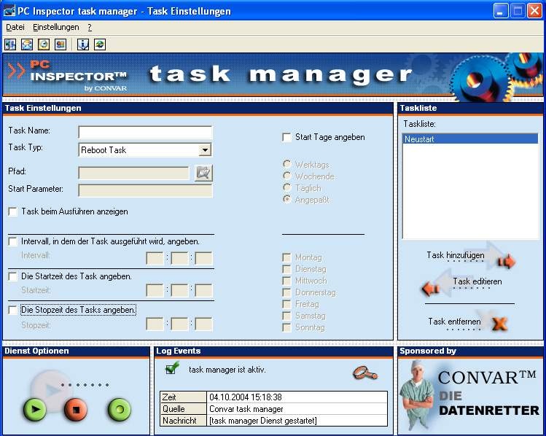Click the Quelle value 'Convar task manager'
546x436 pixels.
(x=246, y=409)
